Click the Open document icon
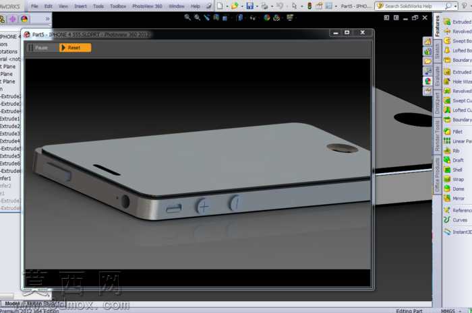 235,5
